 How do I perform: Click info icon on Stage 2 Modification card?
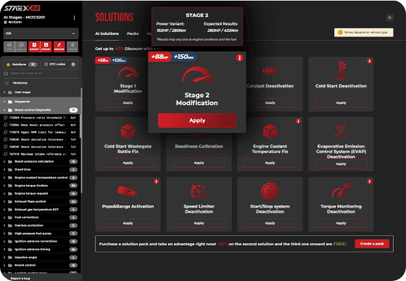pyautogui.click(x=239, y=58)
